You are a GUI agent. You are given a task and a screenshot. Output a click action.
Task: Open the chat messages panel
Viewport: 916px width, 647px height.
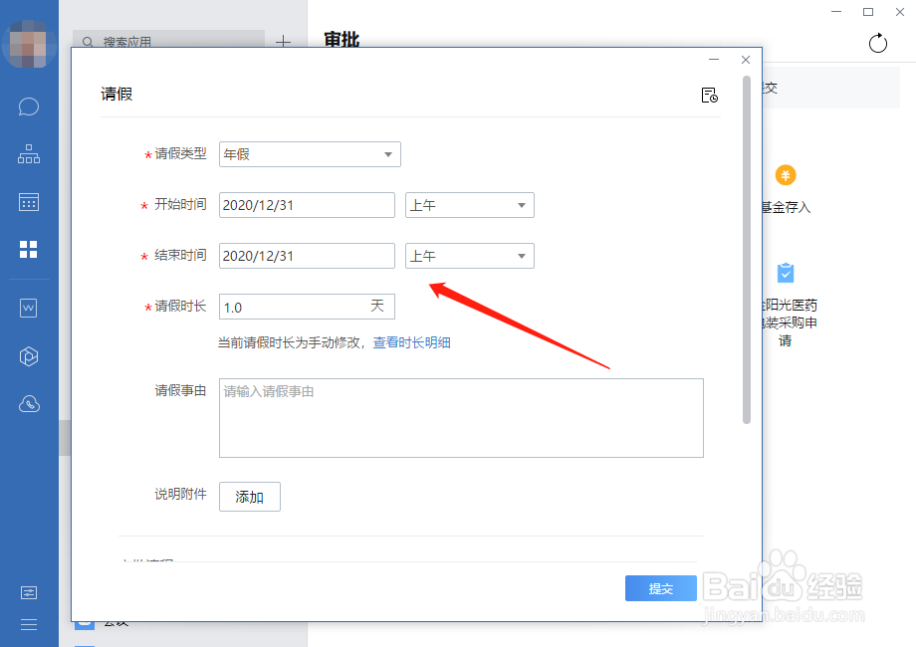click(28, 107)
